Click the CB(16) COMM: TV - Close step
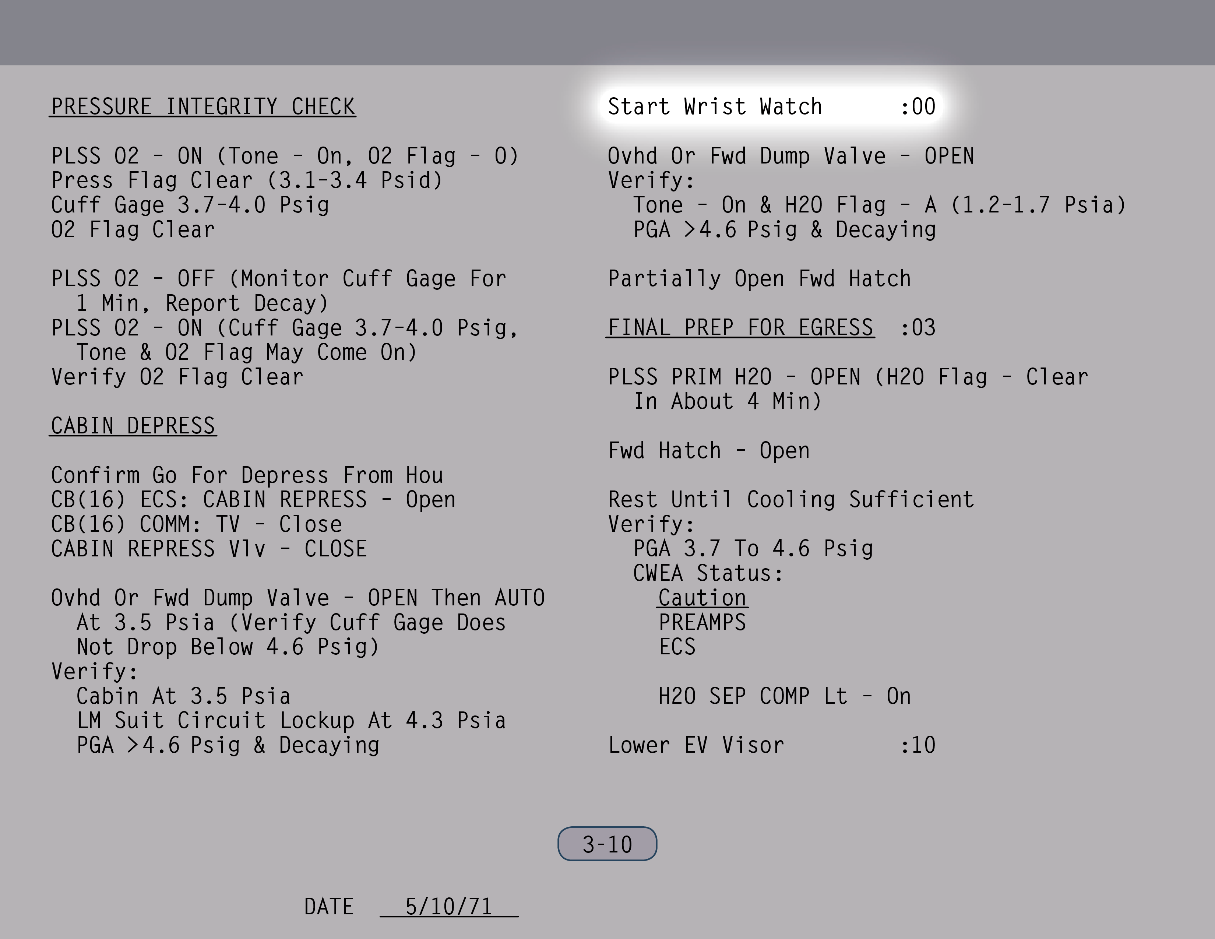This screenshot has width=1215, height=939. (196, 524)
